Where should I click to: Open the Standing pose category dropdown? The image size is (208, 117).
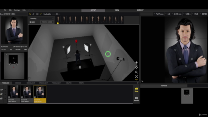[x=42, y=19]
